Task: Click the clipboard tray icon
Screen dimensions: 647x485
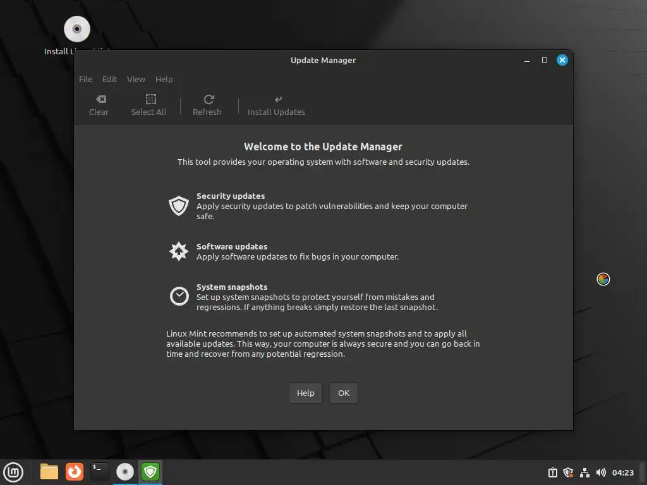Action: 552,472
